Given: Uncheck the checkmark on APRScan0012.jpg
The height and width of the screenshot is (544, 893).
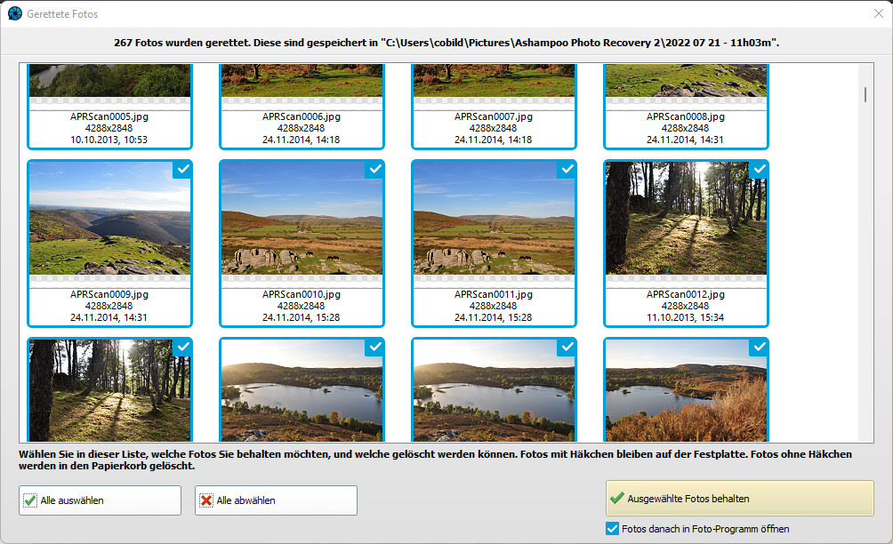Looking at the screenshot, I should point(759,170).
